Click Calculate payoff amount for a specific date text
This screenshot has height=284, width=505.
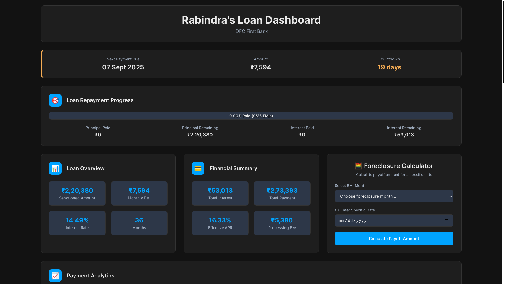(x=394, y=175)
